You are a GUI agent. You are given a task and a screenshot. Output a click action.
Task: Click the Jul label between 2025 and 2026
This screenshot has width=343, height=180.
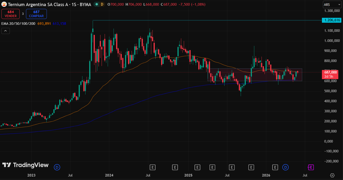(227, 175)
